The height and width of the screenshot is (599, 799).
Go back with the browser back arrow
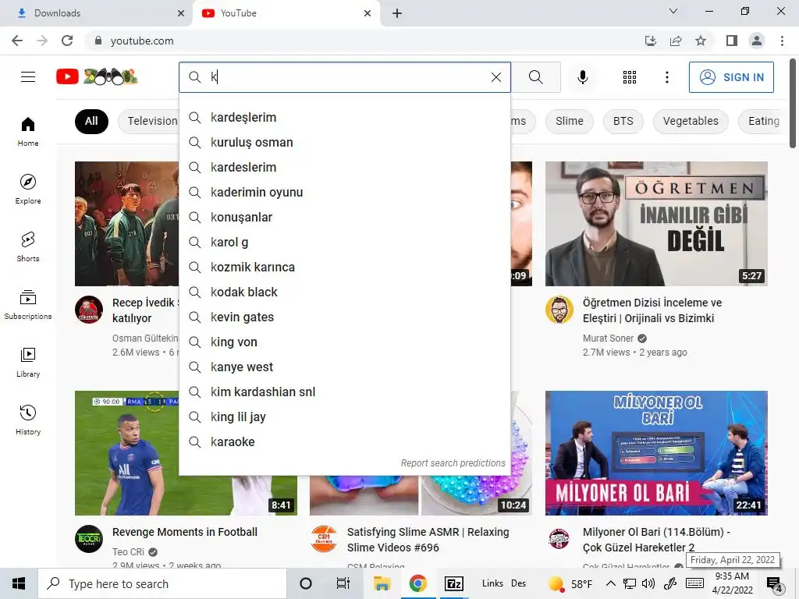coord(17,41)
